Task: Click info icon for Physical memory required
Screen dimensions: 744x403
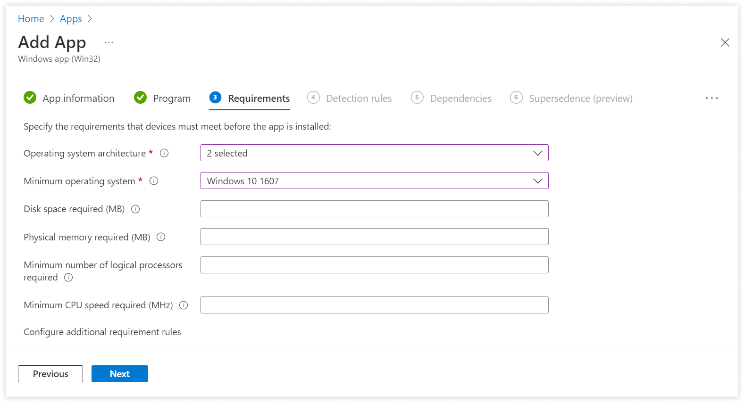Action: pos(161,237)
